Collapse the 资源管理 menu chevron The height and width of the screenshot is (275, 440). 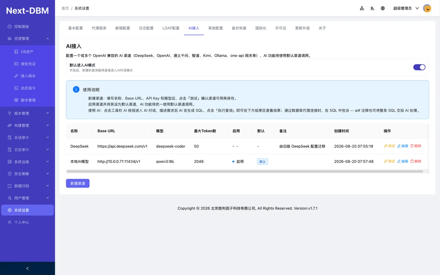coord(47,39)
